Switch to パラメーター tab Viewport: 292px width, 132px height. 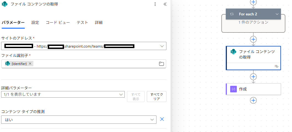tap(13, 23)
